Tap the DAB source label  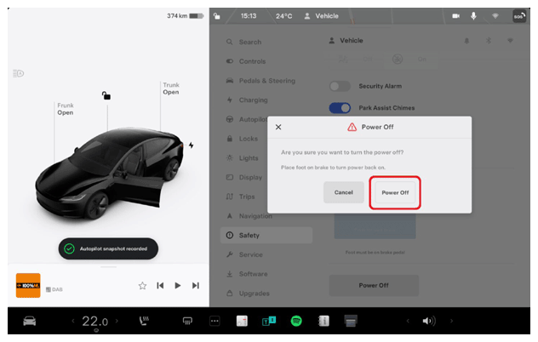click(54, 289)
